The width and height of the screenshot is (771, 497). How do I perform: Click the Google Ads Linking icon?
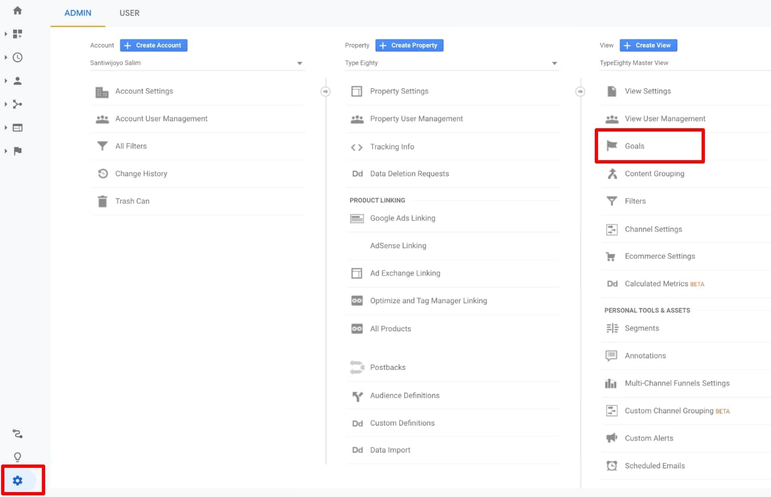point(357,219)
